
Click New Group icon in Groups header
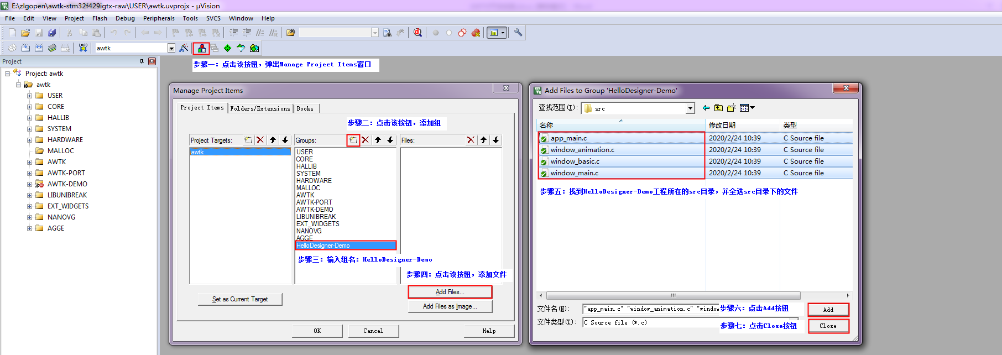click(353, 140)
